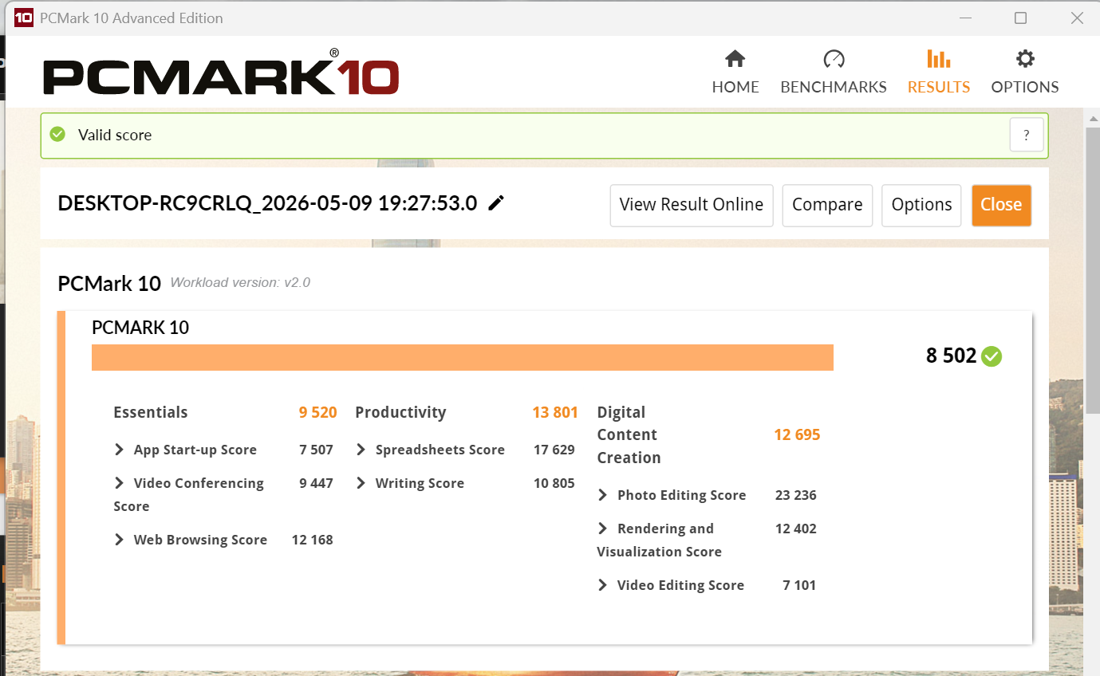This screenshot has width=1100, height=676.
Task: Click the Spreadsheets value 17 629
Action: tap(554, 450)
